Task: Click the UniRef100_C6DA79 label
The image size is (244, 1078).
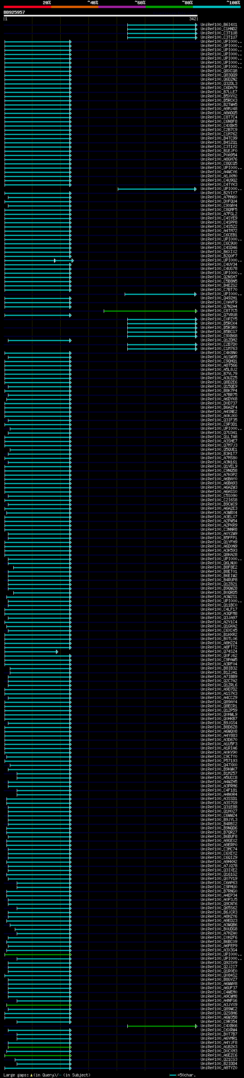Action: pyautogui.click(x=219, y=88)
